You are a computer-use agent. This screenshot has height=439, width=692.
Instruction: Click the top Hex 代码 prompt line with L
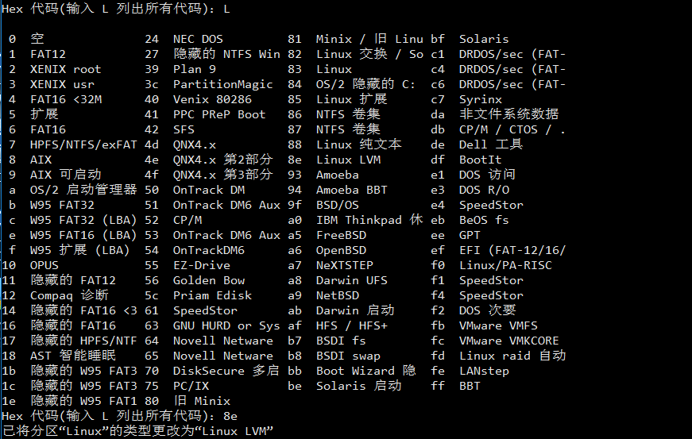pyautogui.click(x=116, y=9)
